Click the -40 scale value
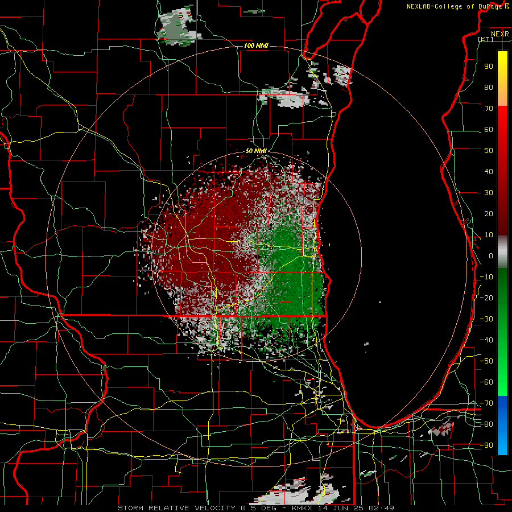512x512 pixels. point(486,340)
